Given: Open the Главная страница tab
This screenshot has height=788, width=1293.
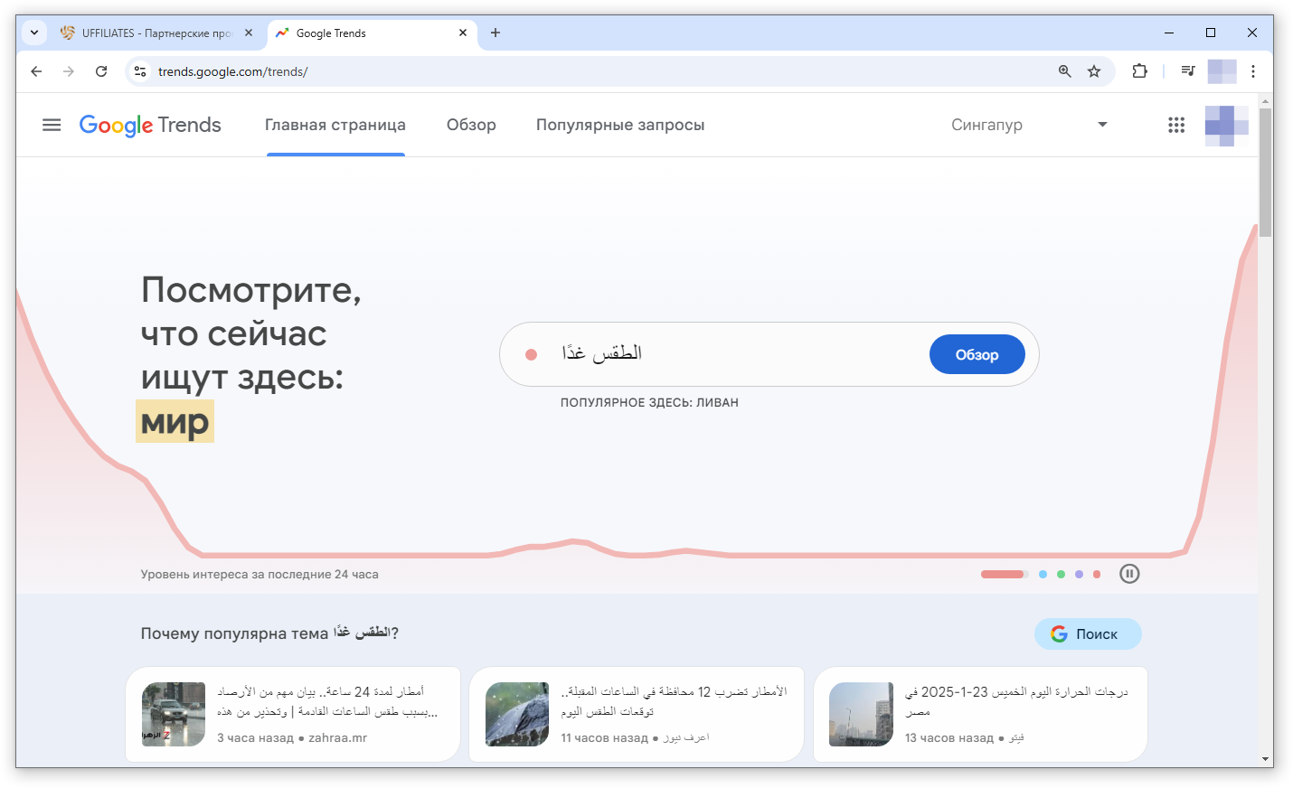Looking at the screenshot, I should tap(335, 125).
